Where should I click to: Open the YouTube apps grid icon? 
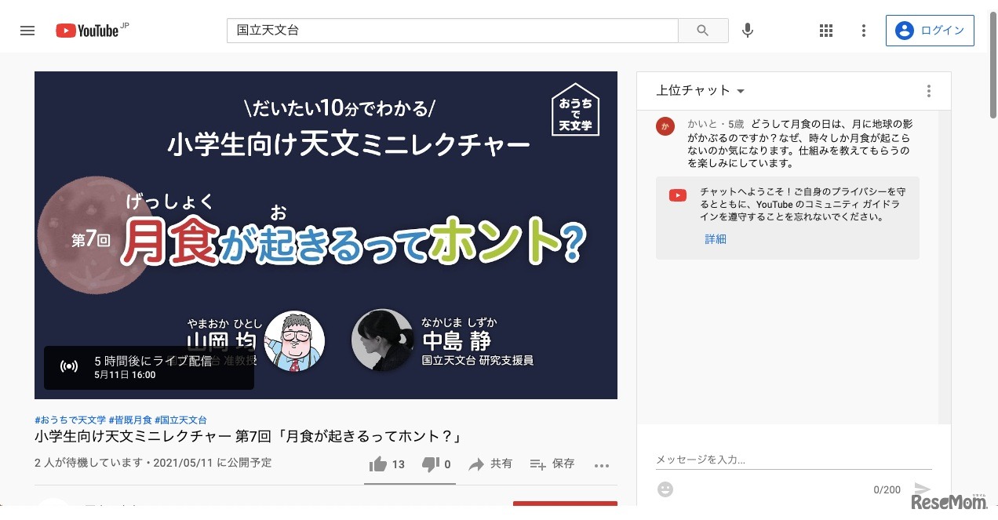point(825,30)
